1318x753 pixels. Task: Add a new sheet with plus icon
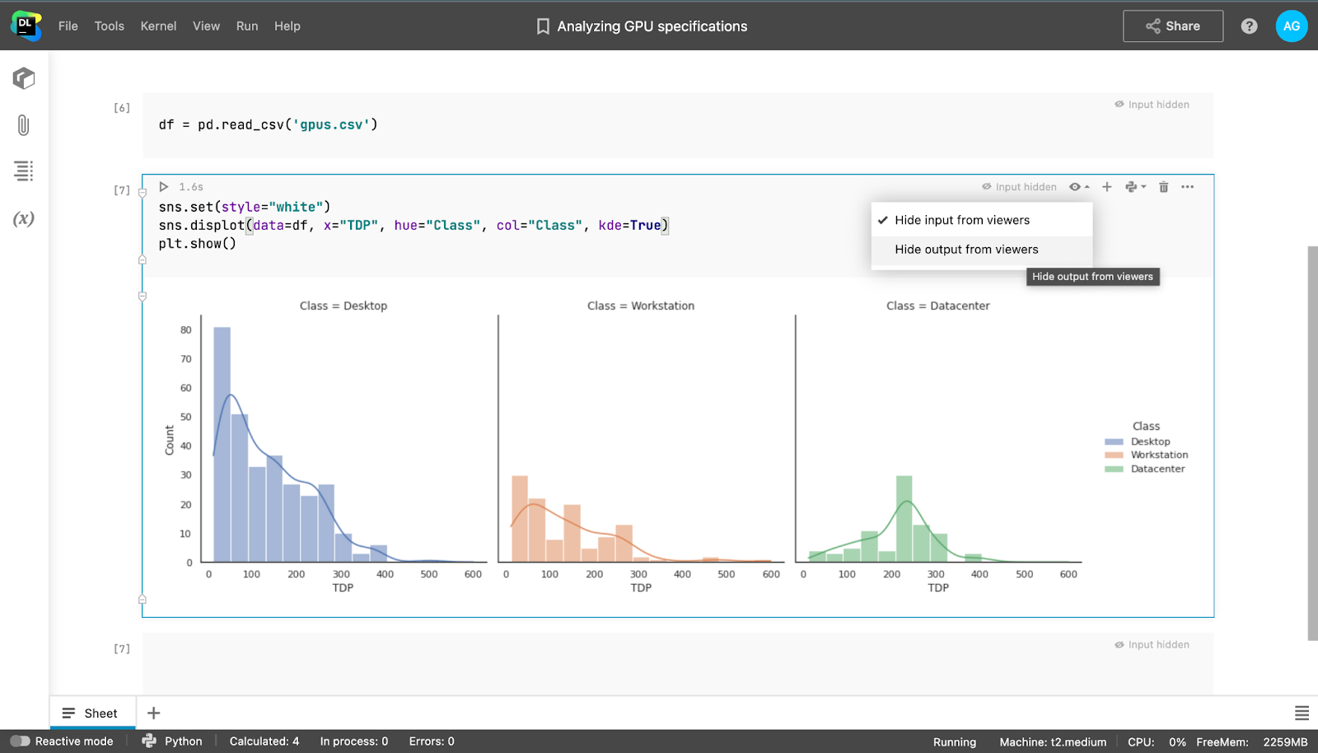pyautogui.click(x=153, y=713)
